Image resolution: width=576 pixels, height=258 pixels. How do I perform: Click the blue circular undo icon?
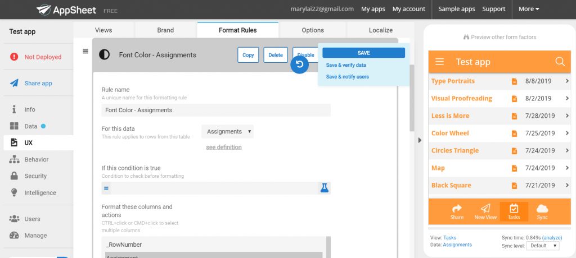[x=299, y=64]
